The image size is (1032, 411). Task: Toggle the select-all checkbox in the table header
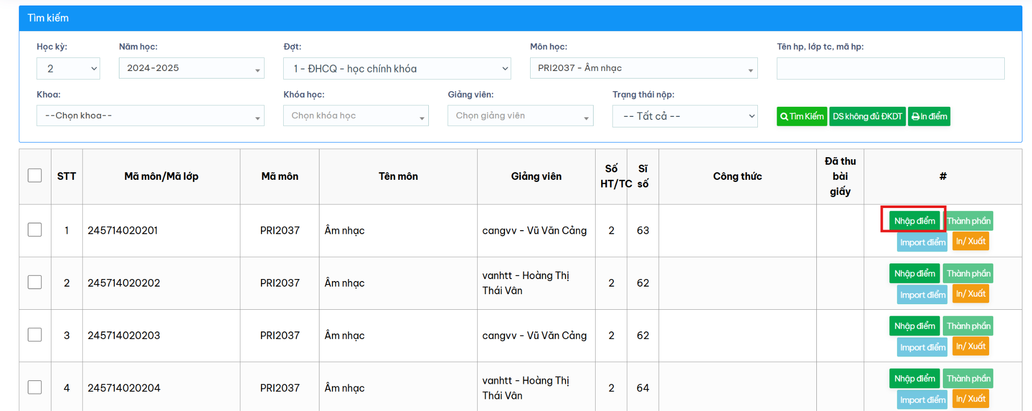click(35, 175)
